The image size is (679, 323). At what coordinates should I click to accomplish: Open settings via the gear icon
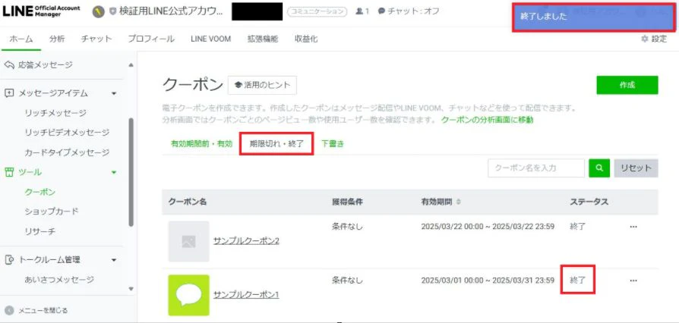pyautogui.click(x=644, y=39)
